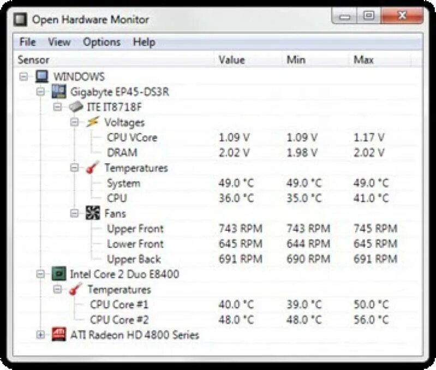The image size is (436, 370).
Task: Select the Gigabyte EP45-DS3R label
Action: [x=120, y=92]
